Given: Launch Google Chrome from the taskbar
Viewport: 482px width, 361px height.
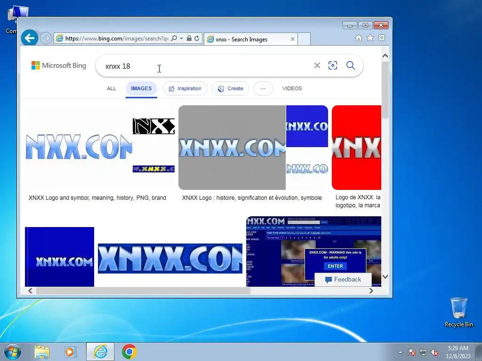Looking at the screenshot, I should point(129,352).
